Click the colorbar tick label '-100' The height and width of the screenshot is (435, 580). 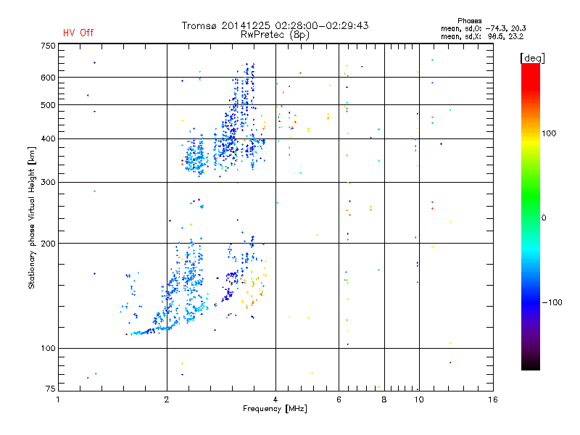tap(552, 302)
